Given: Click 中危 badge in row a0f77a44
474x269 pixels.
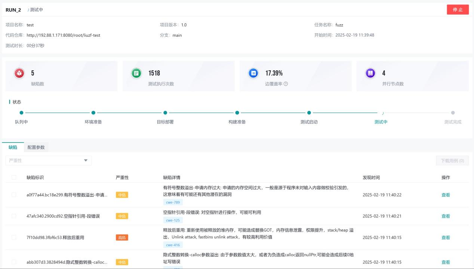Looking at the screenshot, I should [122, 195].
